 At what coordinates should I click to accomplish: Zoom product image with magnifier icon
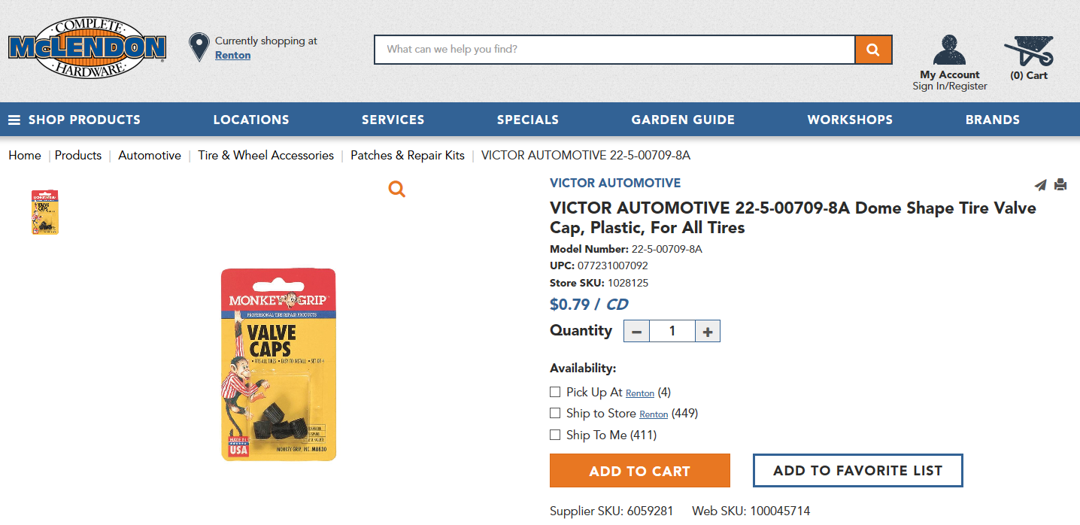[397, 190]
